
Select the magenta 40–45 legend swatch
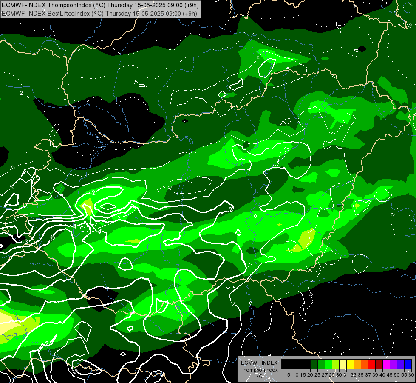click(386, 364)
